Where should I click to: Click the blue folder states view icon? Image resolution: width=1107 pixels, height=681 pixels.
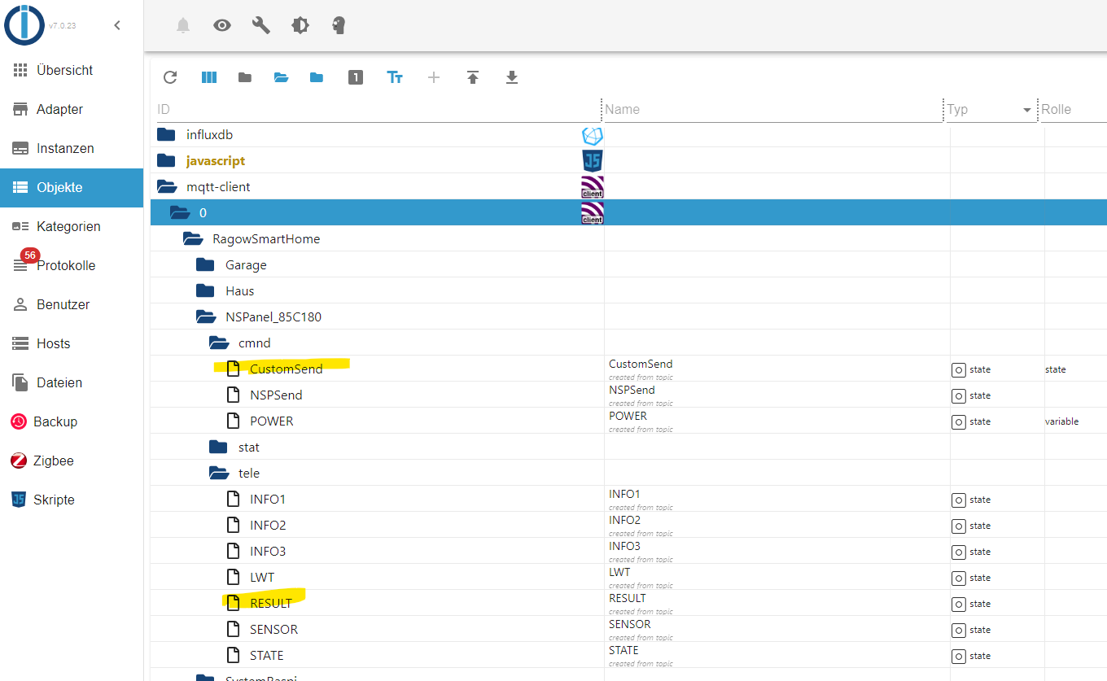point(317,77)
